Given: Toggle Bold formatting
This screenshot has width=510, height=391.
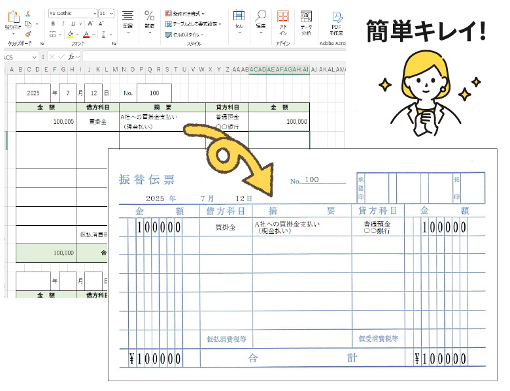Looking at the screenshot, I should (x=53, y=23).
